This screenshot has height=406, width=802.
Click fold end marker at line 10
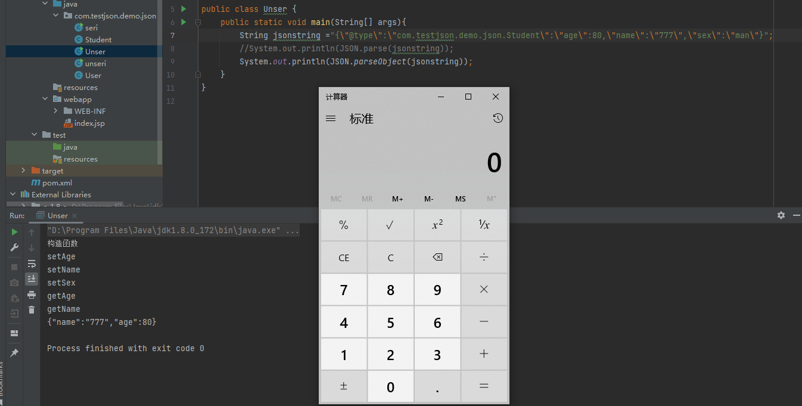click(198, 75)
